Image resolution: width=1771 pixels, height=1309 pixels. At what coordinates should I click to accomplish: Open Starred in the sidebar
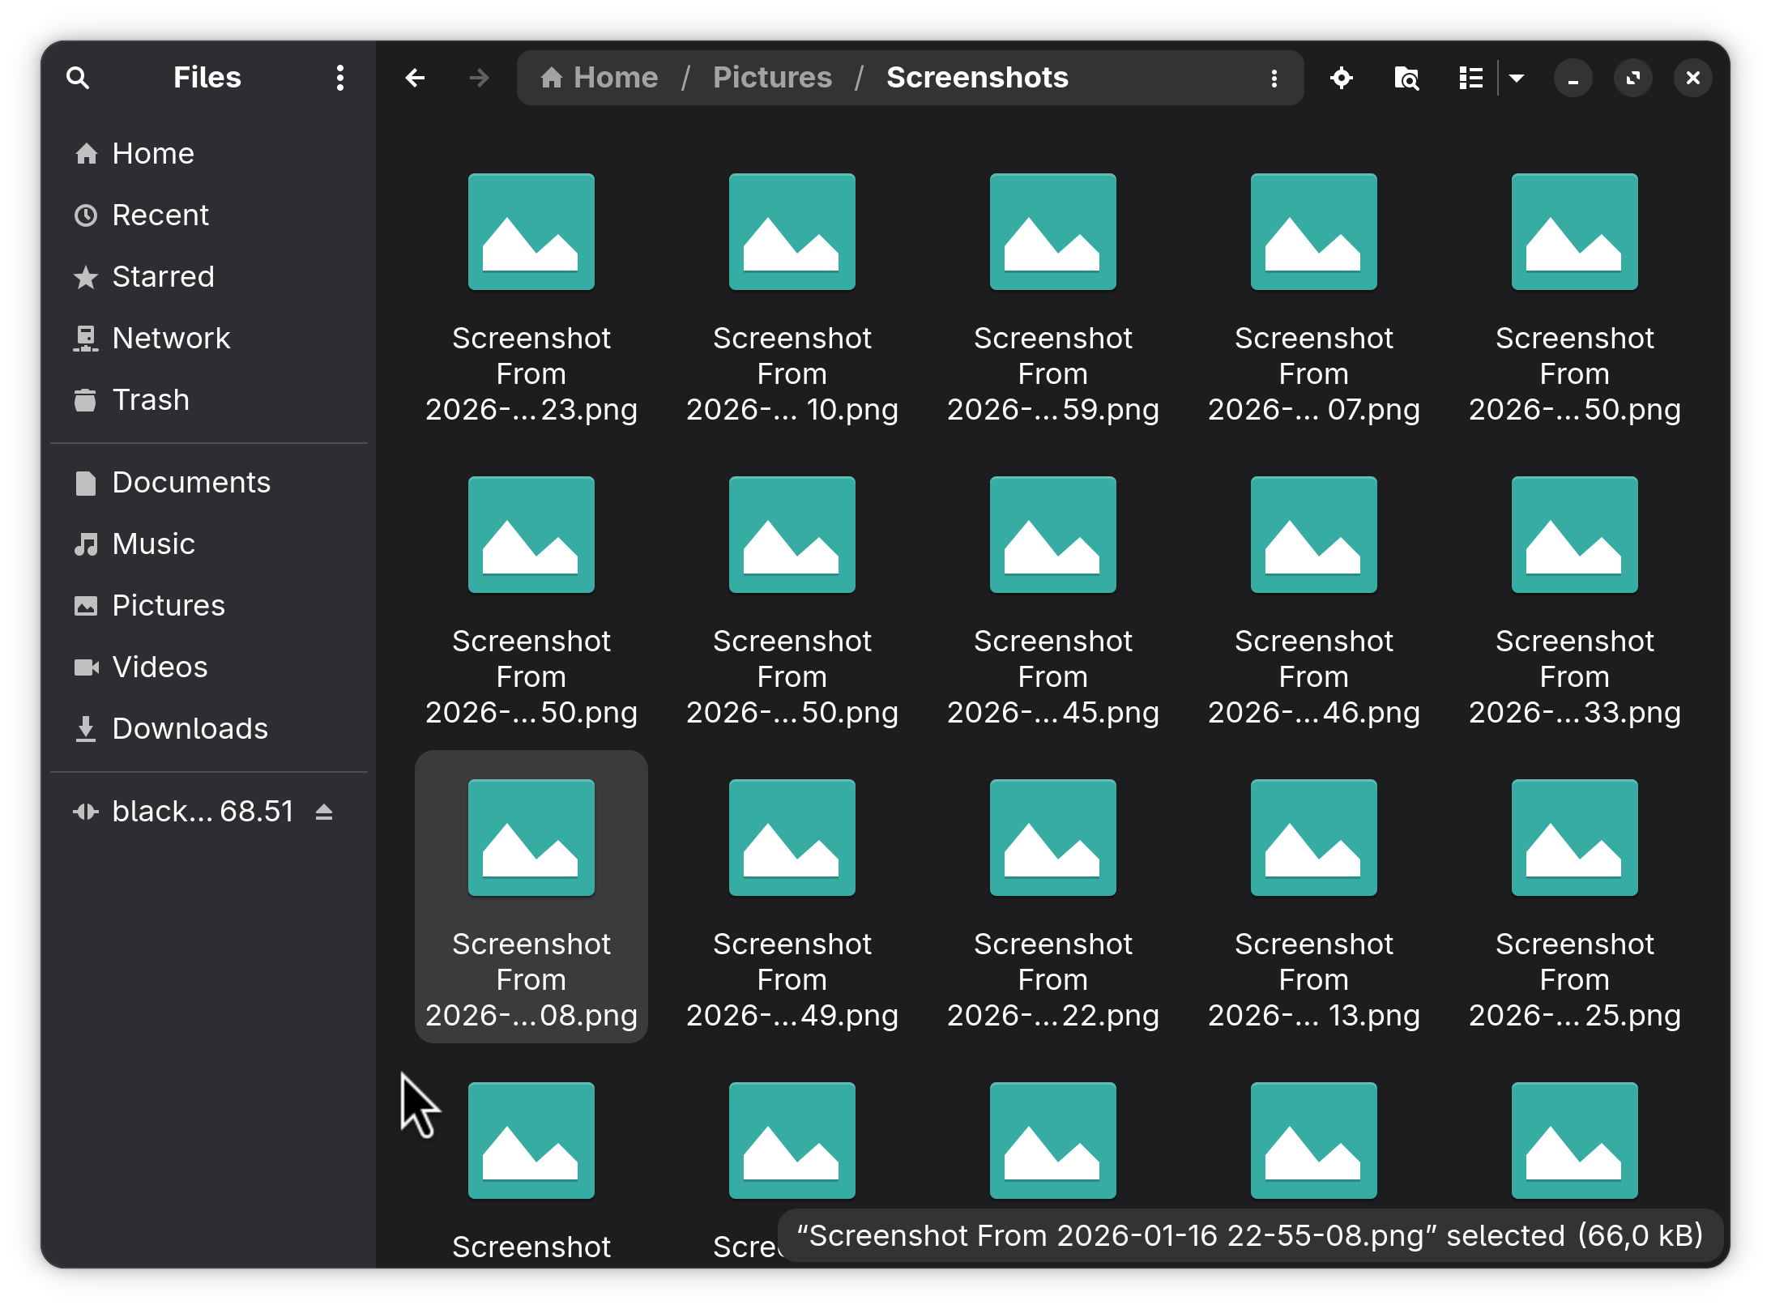click(x=162, y=277)
